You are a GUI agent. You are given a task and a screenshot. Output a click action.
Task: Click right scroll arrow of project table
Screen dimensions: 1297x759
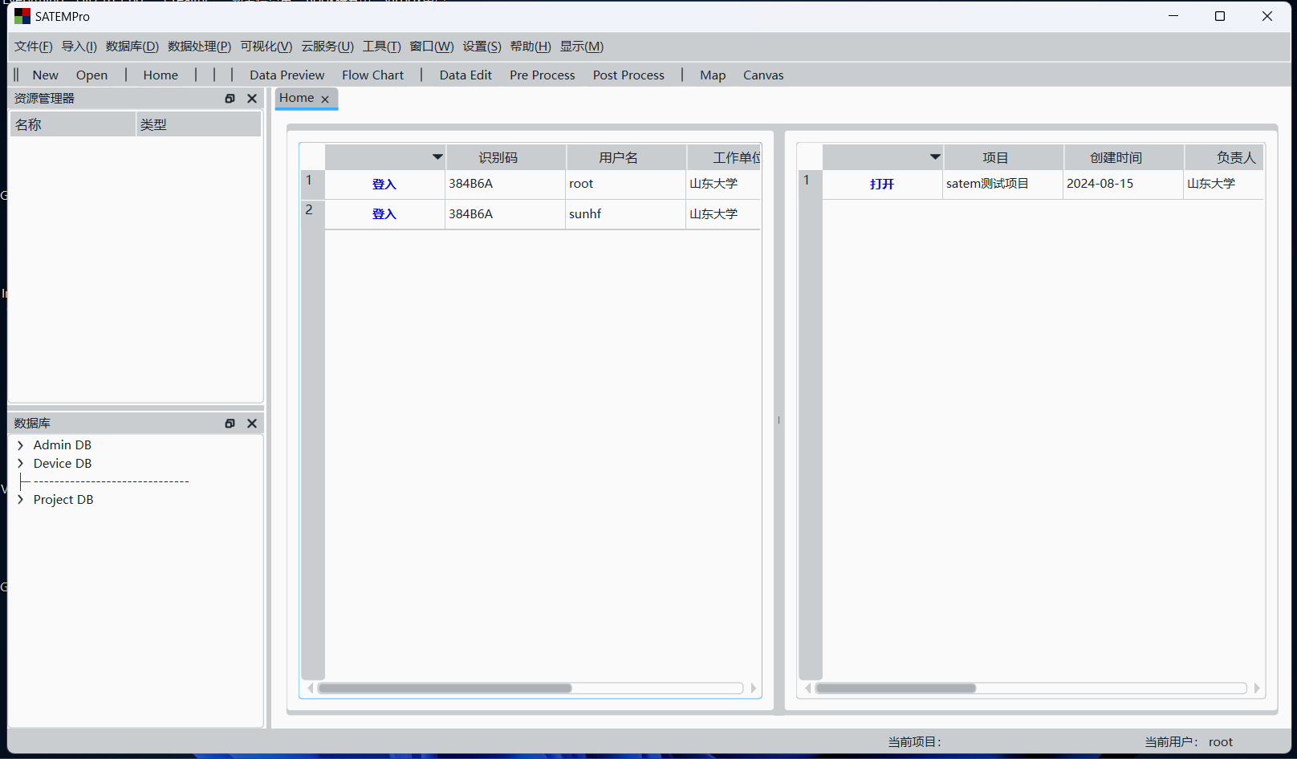click(x=1257, y=688)
